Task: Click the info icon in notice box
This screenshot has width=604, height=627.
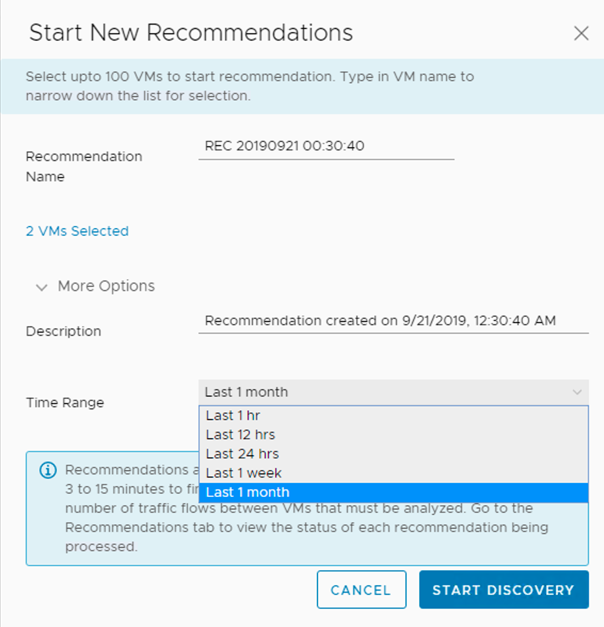Action: coord(48,470)
